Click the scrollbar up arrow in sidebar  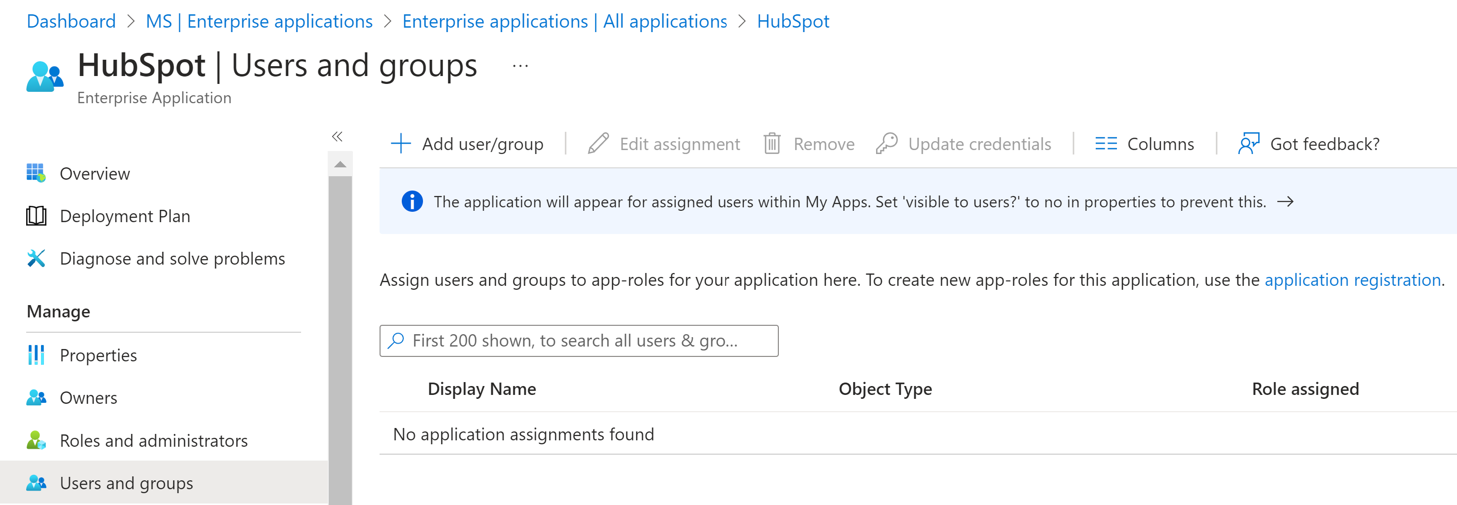pos(340,164)
